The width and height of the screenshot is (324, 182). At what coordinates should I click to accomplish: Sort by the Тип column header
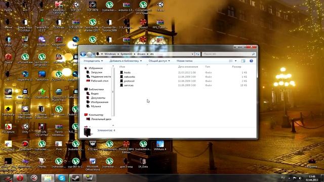pos(208,67)
